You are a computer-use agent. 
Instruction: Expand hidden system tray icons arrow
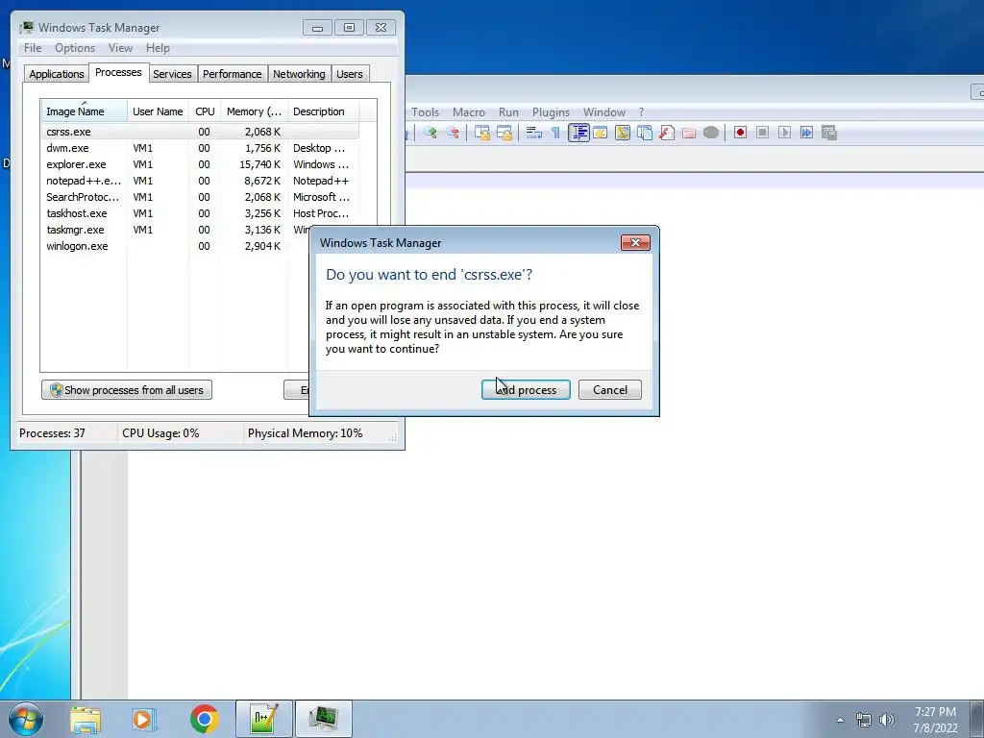click(x=840, y=720)
